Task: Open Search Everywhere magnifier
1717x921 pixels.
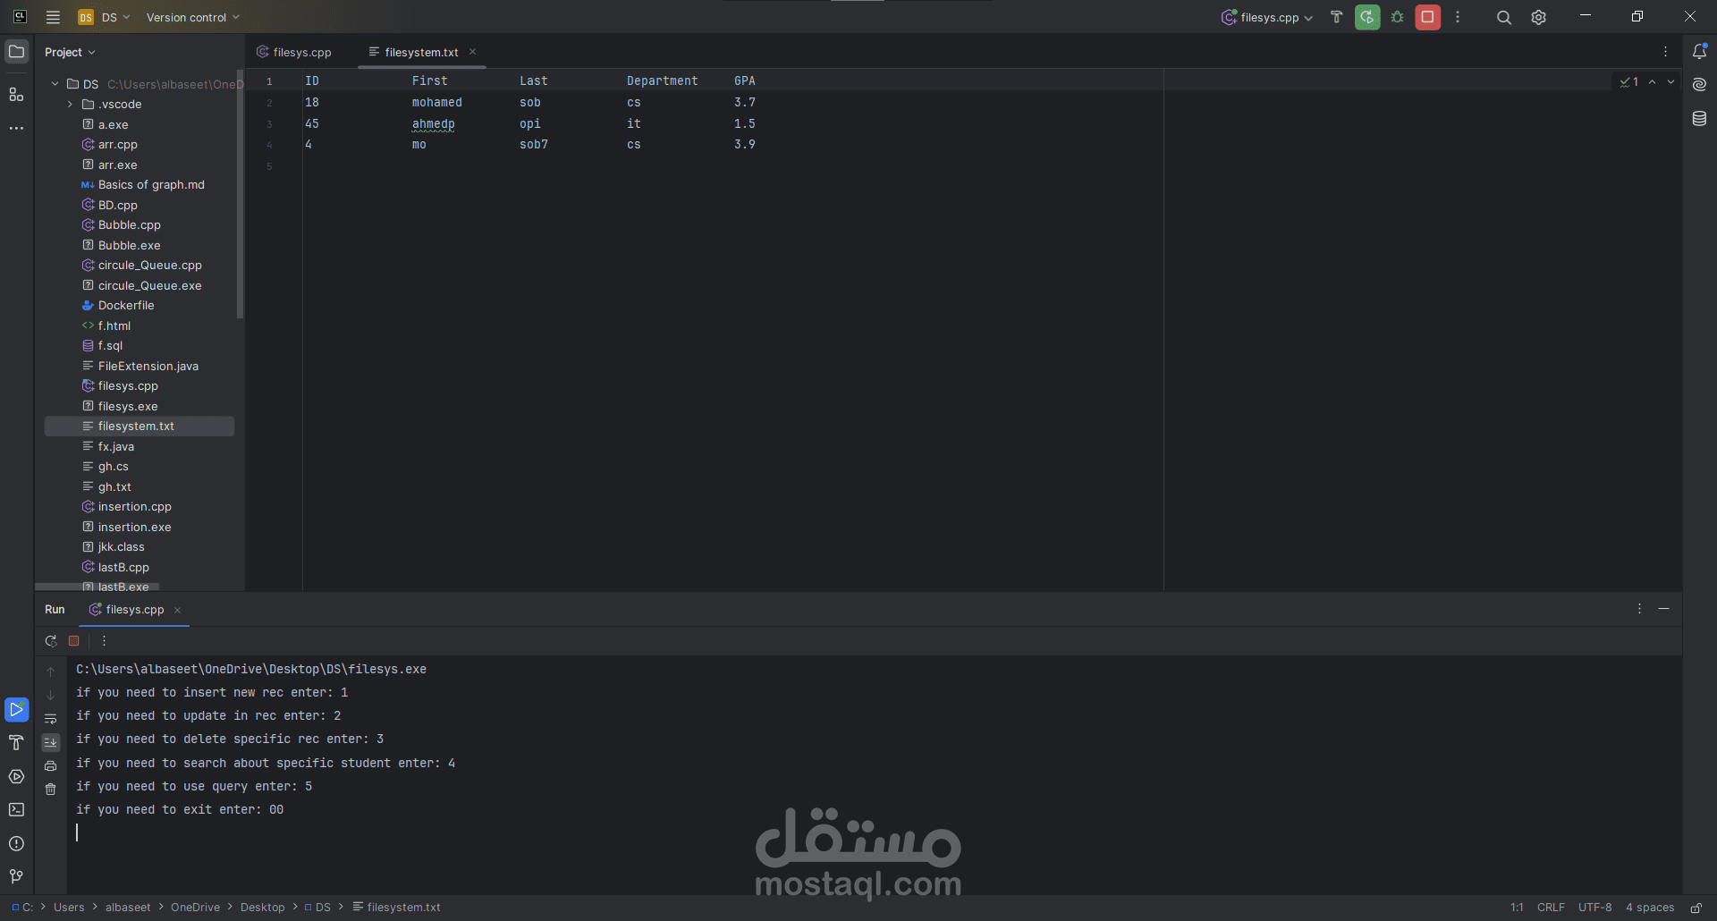Action: (x=1504, y=17)
